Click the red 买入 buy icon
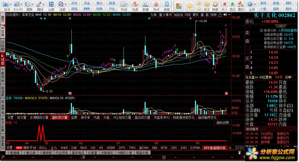299x162 pixels. (225, 4)
